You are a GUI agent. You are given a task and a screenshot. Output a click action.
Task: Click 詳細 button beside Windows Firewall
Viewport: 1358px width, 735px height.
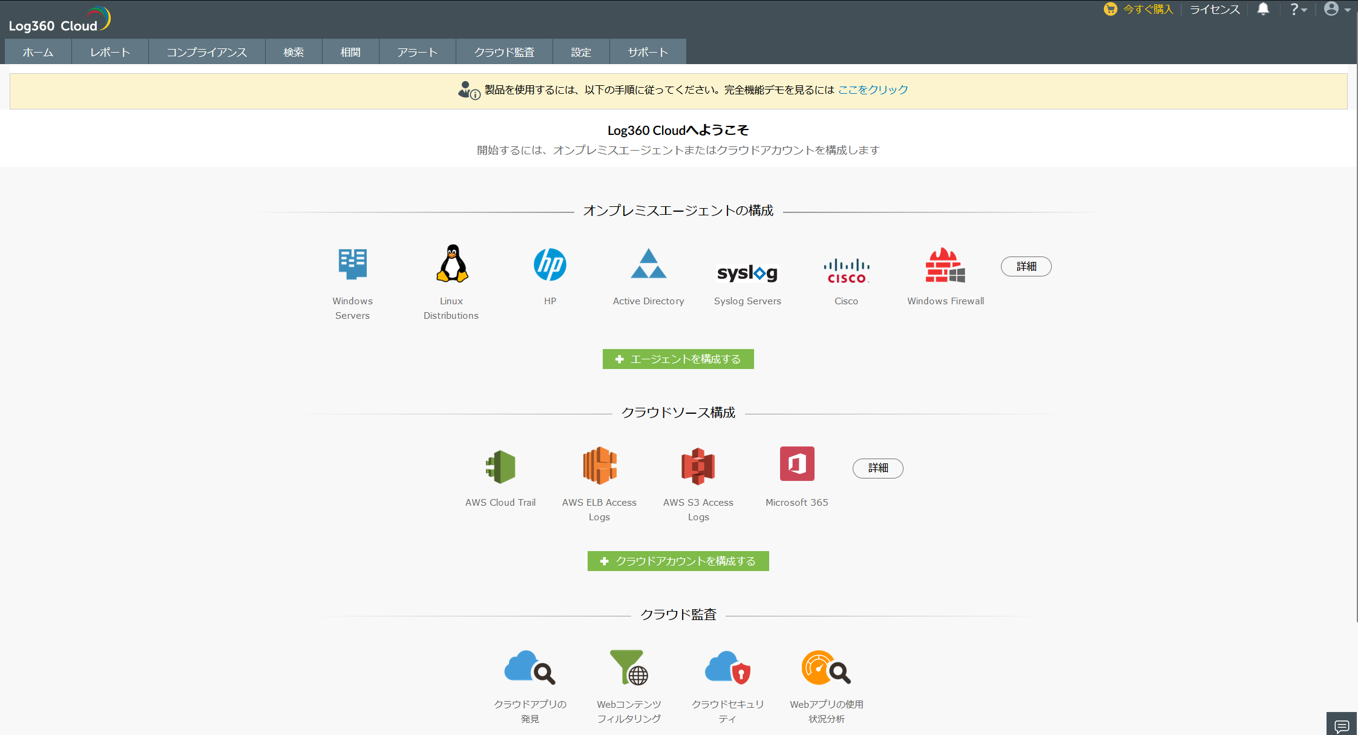point(1026,266)
